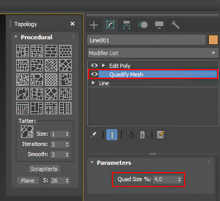The height and width of the screenshot is (201, 220).
Task: Open Configure Modifier Sets icon
Action: [161, 135]
